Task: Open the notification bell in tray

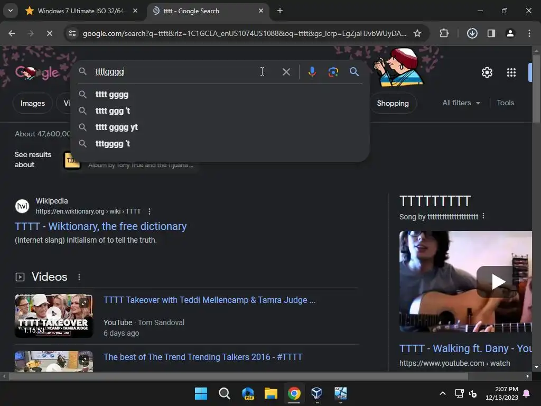Action: (x=527, y=393)
